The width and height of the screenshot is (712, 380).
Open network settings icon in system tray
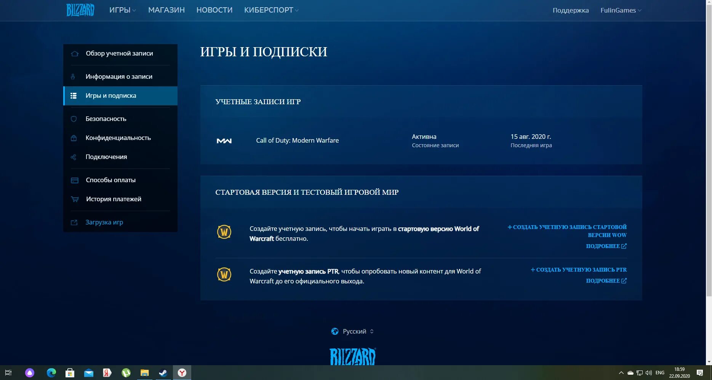click(640, 373)
